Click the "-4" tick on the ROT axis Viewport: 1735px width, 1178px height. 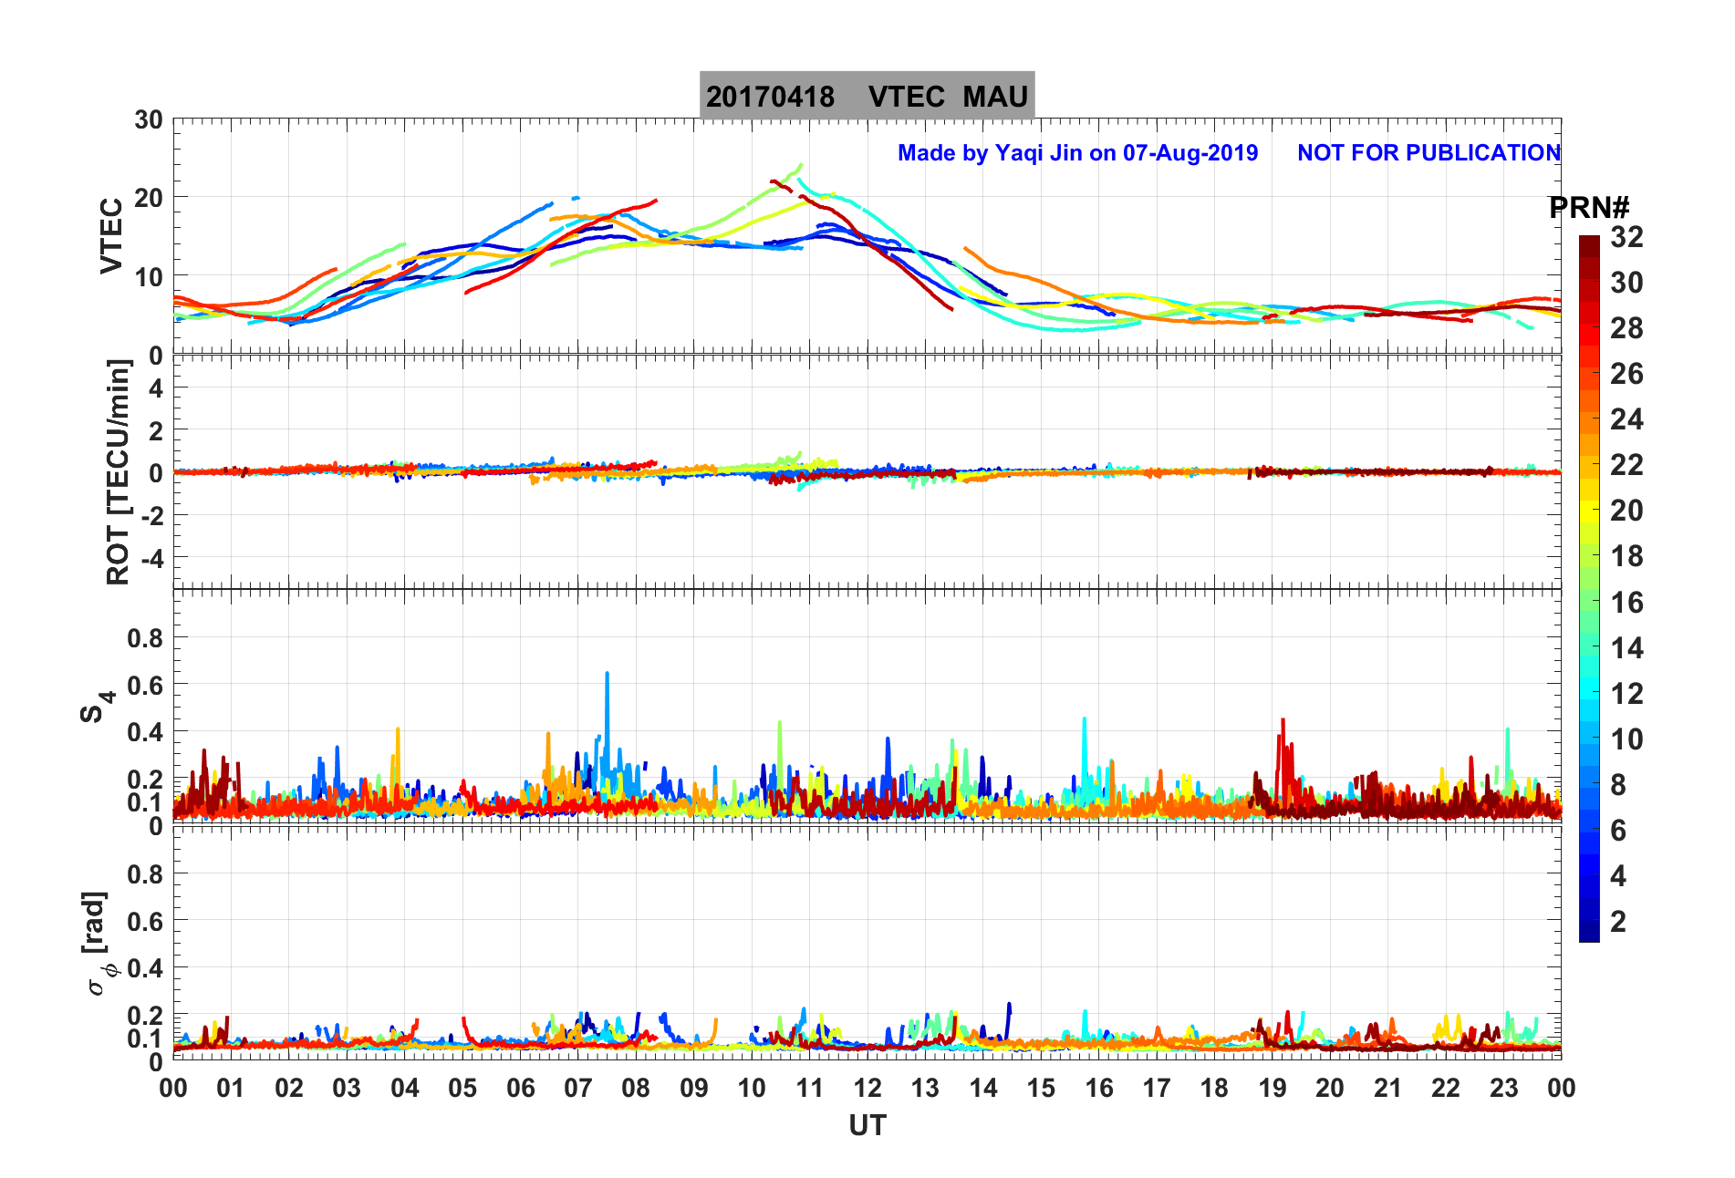tap(151, 558)
